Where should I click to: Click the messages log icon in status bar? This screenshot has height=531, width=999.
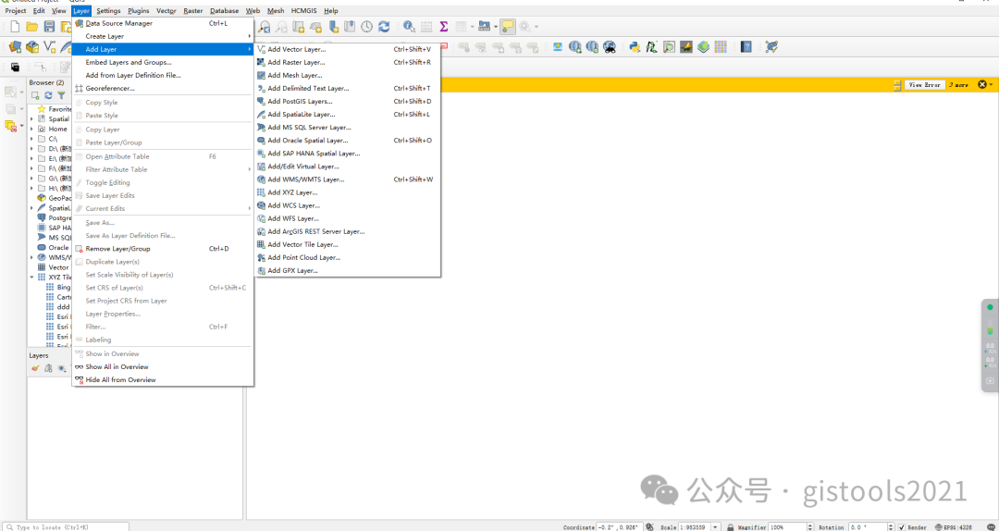990,527
